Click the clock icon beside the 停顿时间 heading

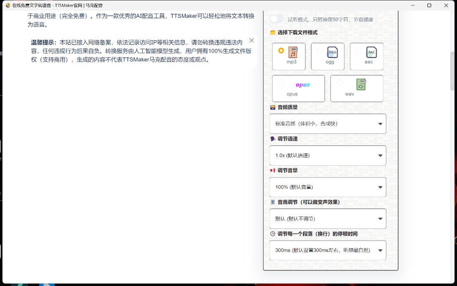pyautogui.click(x=273, y=233)
